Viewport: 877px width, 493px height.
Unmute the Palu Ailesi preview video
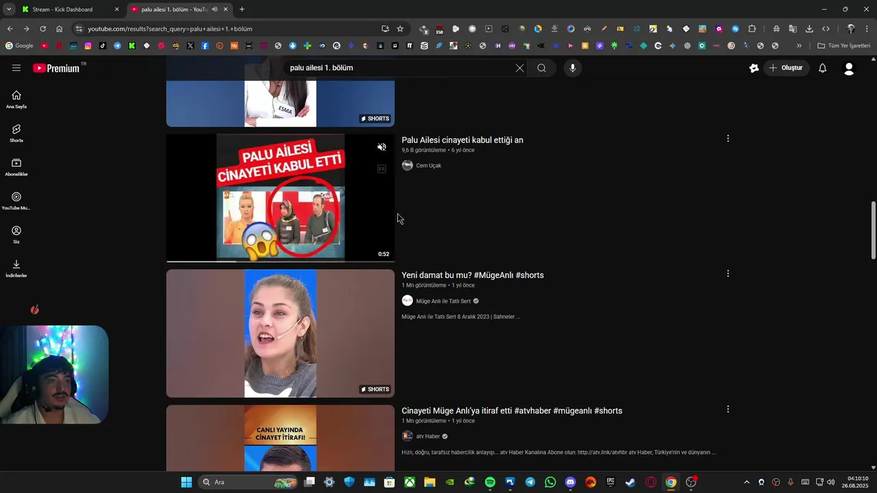click(382, 147)
